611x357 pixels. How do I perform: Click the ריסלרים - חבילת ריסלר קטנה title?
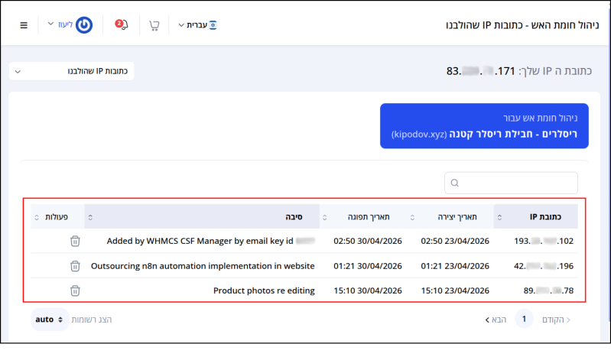(513, 134)
